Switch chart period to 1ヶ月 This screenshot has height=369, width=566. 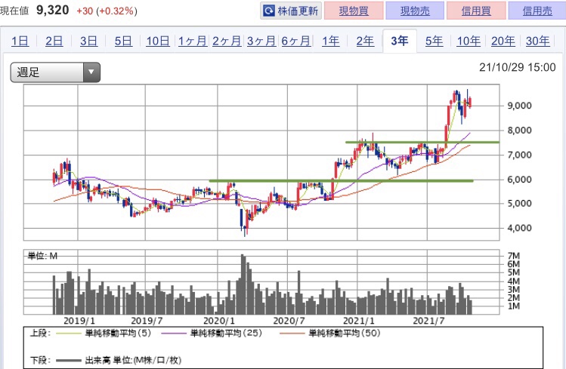193,41
